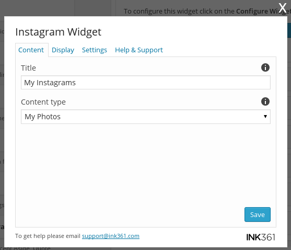Click the Content type label
This screenshot has width=291, height=250.
[x=43, y=102]
